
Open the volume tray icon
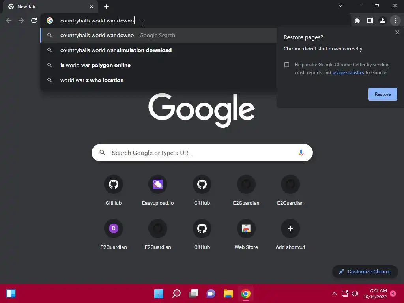(355, 294)
